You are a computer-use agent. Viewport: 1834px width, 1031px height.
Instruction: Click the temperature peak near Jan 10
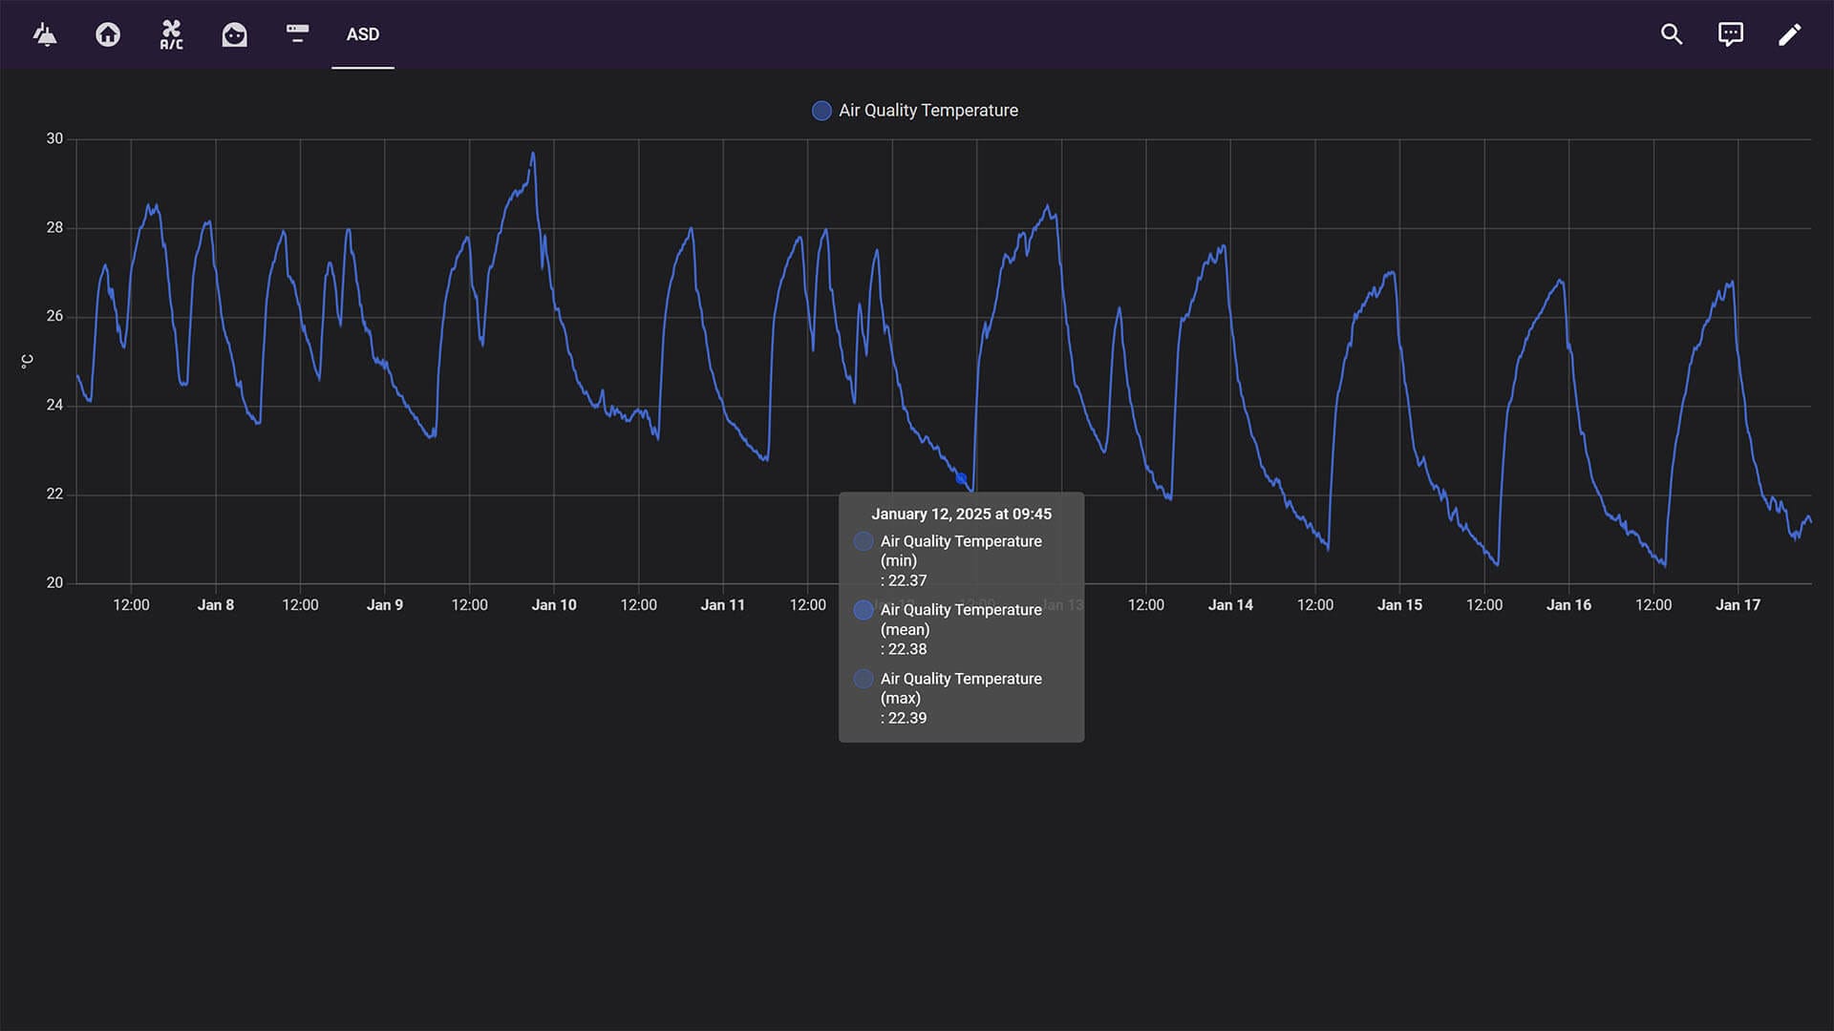tap(533, 154)
